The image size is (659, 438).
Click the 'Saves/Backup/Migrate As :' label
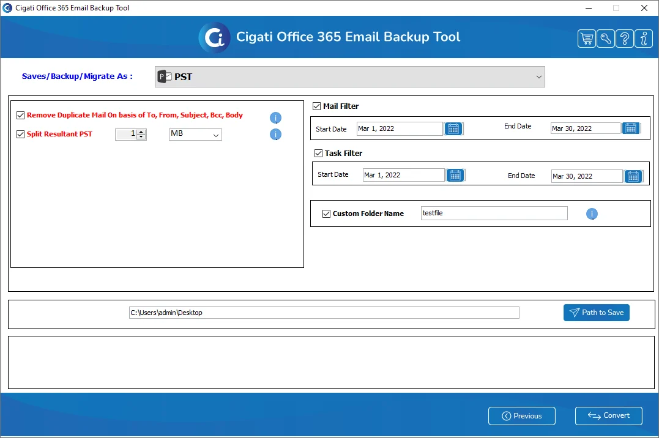[77, 76]
